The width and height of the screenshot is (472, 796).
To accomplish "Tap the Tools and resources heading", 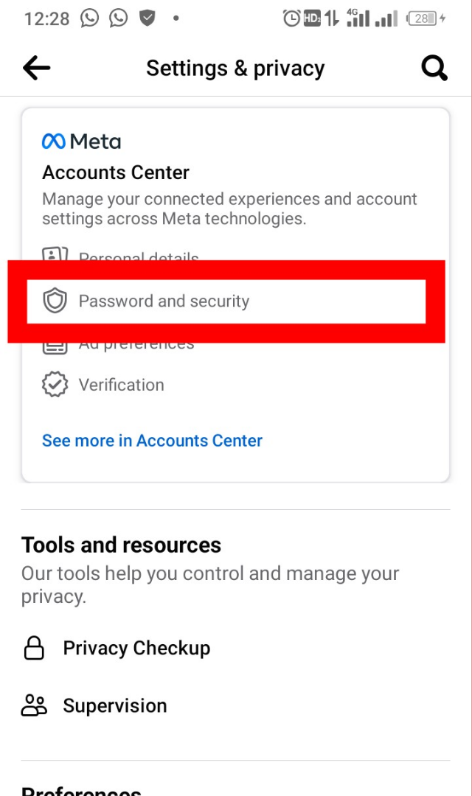I will 121,545.
